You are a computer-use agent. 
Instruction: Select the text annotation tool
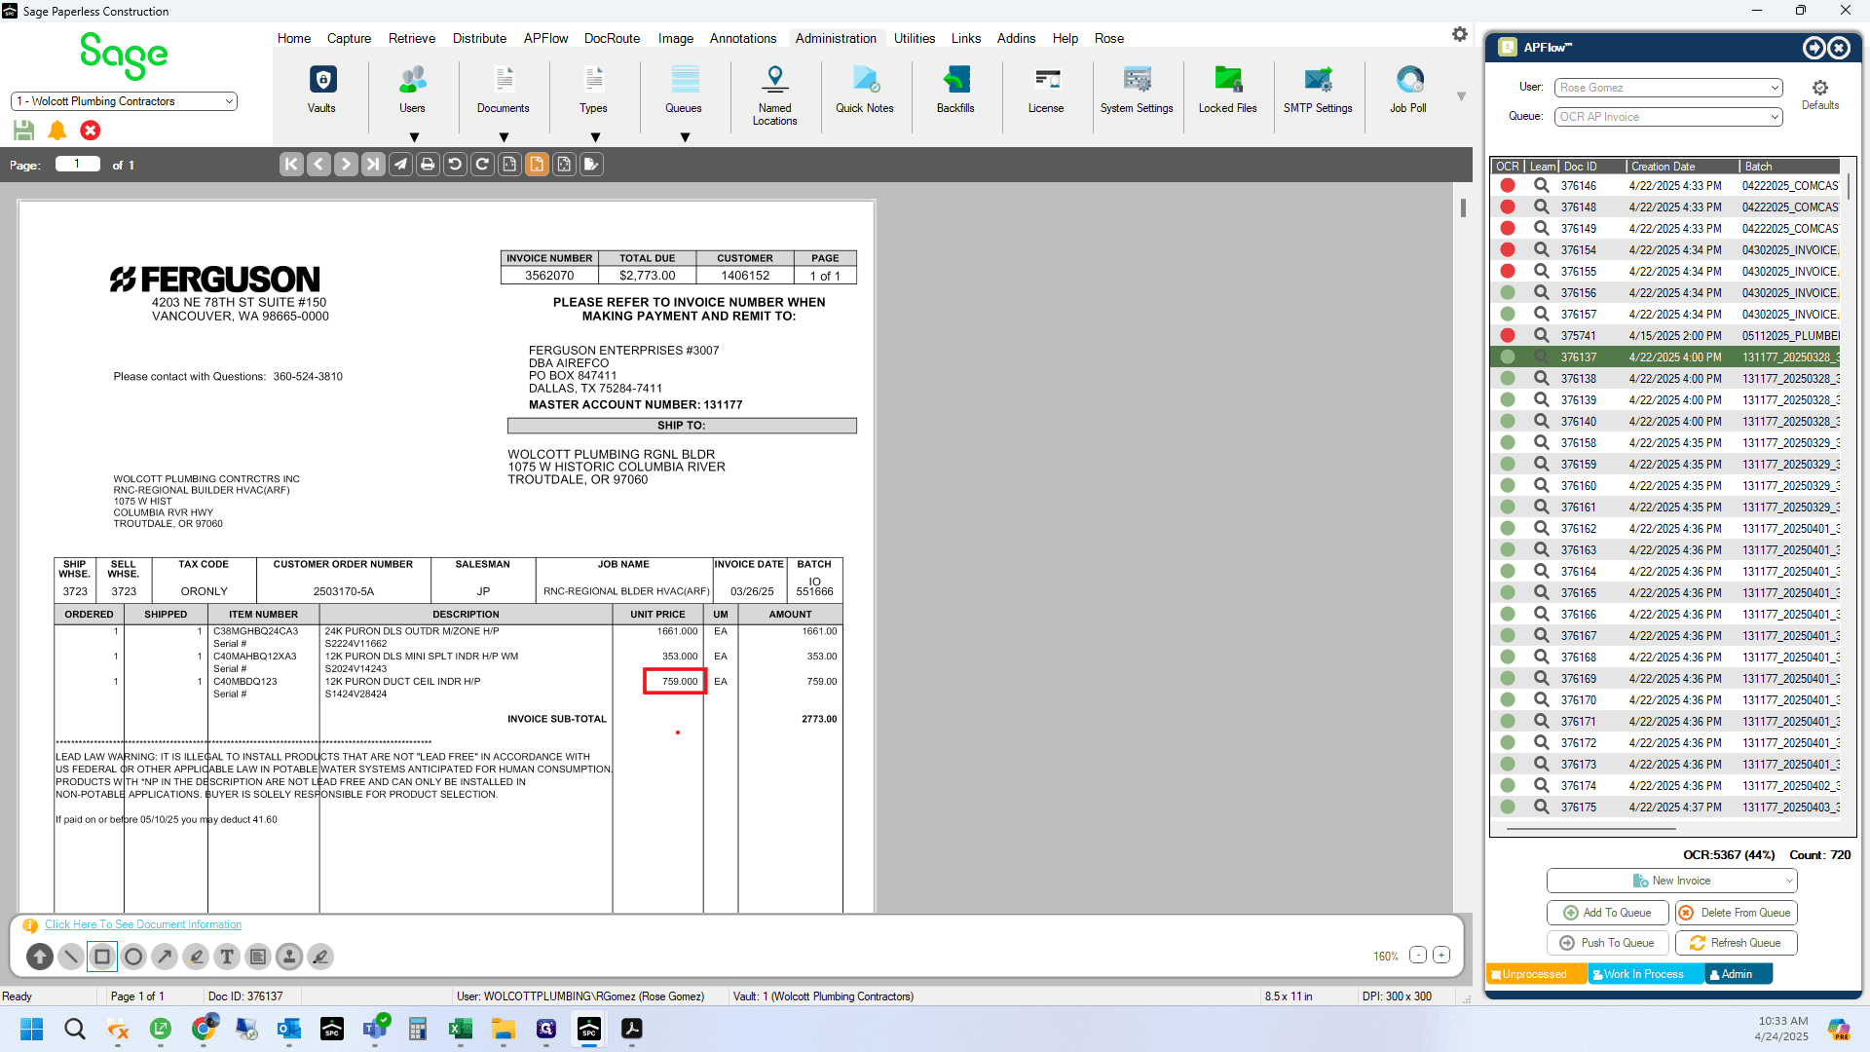(227, 957)
